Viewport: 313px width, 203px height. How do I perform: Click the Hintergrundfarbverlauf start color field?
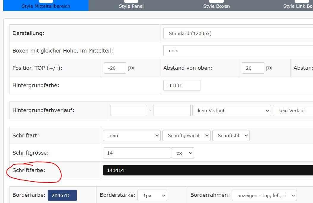[x=129, y=110]
